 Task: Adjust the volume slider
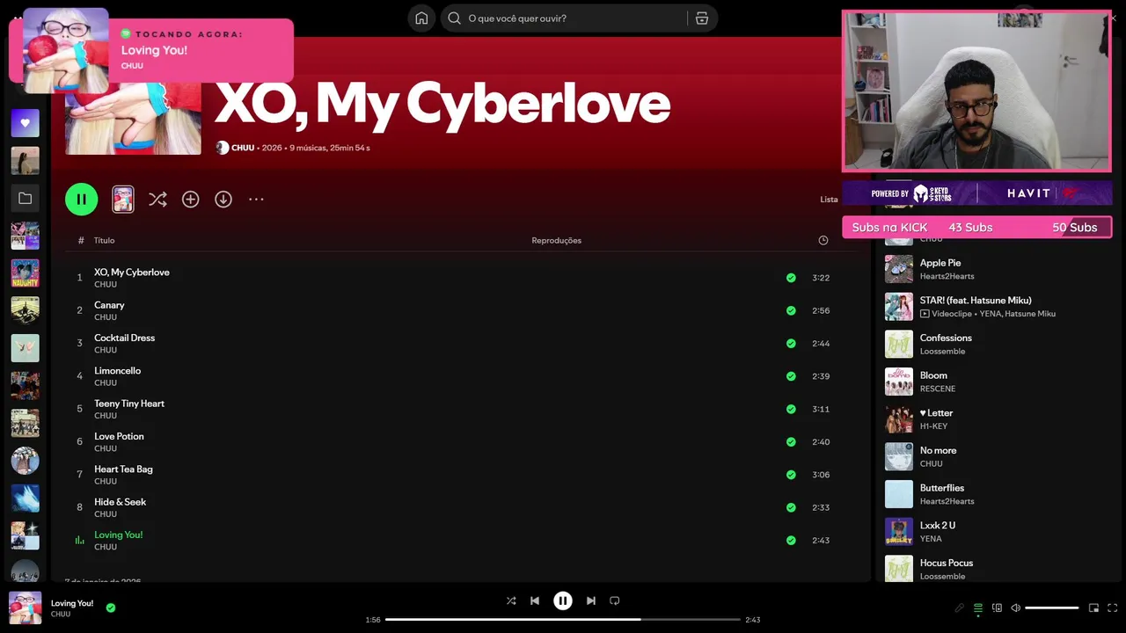click(1051, 608)
